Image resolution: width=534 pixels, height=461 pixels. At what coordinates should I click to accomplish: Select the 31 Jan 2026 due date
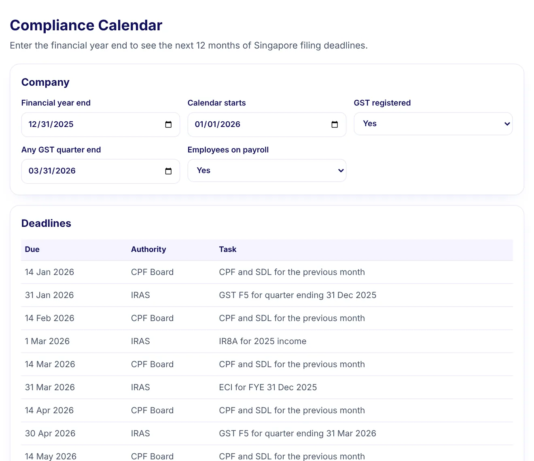click(x=49, y=295)
